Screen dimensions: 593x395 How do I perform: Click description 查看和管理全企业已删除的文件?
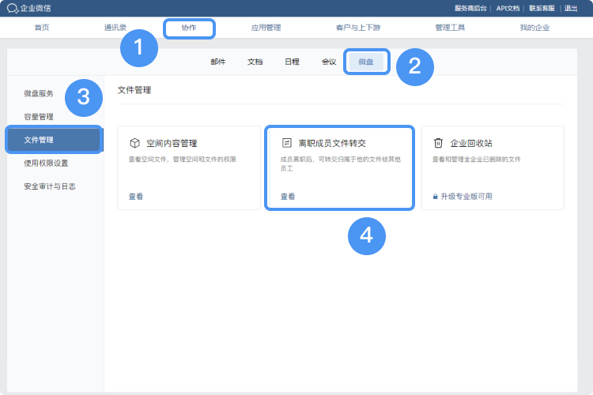pos(477,160)
